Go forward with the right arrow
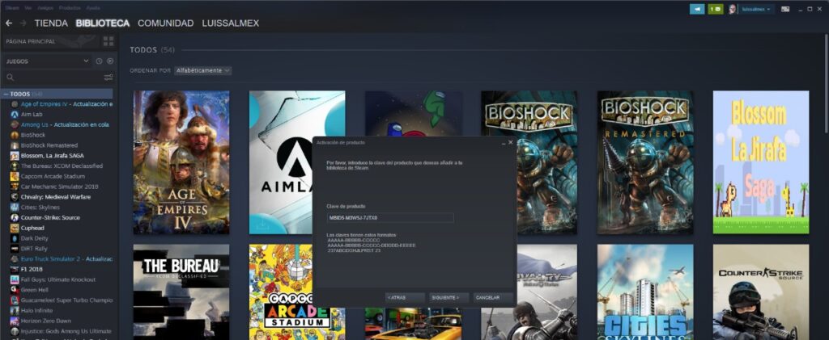The image size is (829, 340). click(23, 23)
